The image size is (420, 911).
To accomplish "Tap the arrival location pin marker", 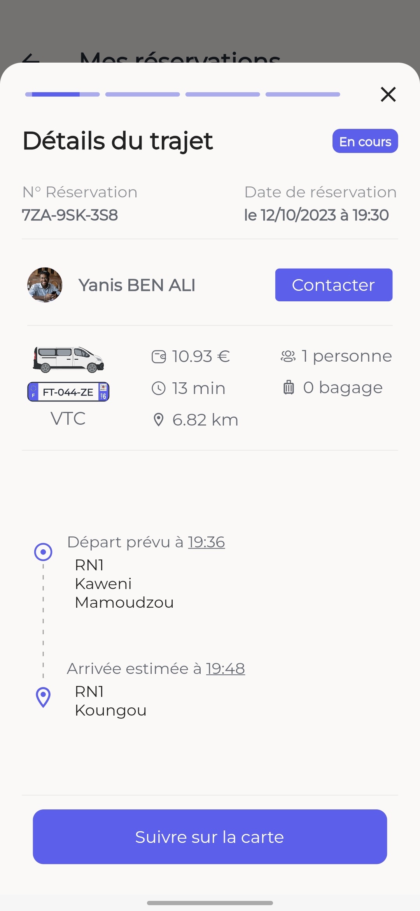I will [43, 697].
